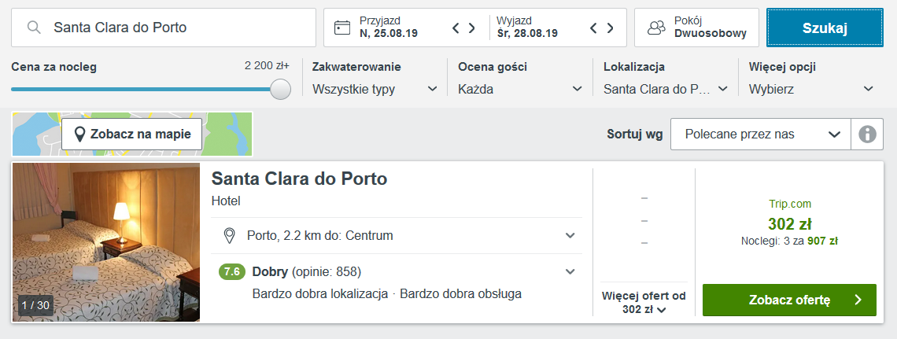897x339 pixels.
Task: Open the Ocena gości dropdown
Action: point(521,89)
